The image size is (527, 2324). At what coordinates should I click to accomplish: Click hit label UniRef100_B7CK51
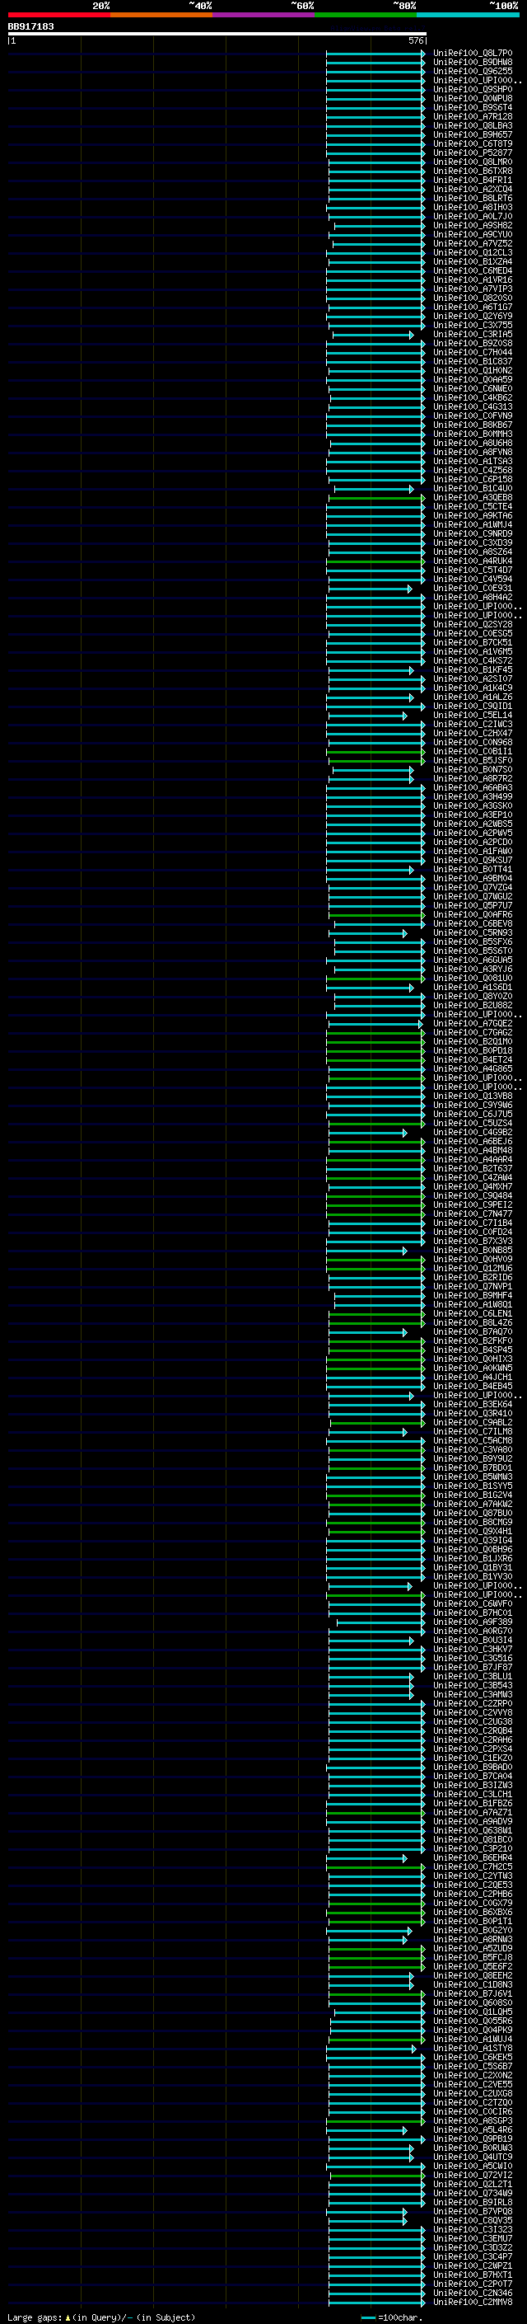point(472,642)
